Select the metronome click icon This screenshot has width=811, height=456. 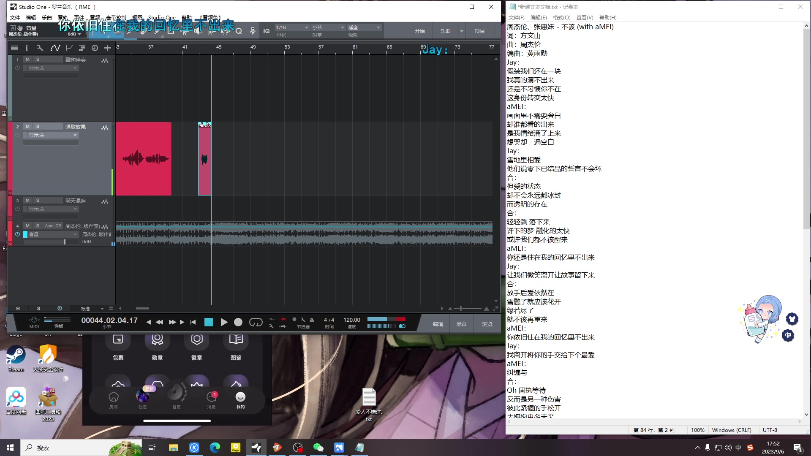click(x=311, y=319)
